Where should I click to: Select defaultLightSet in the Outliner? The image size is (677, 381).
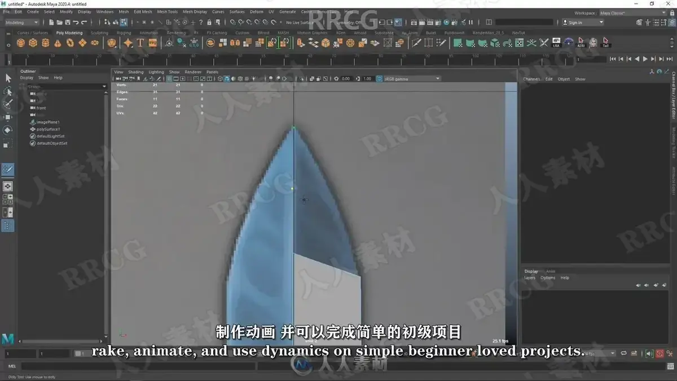50,136
